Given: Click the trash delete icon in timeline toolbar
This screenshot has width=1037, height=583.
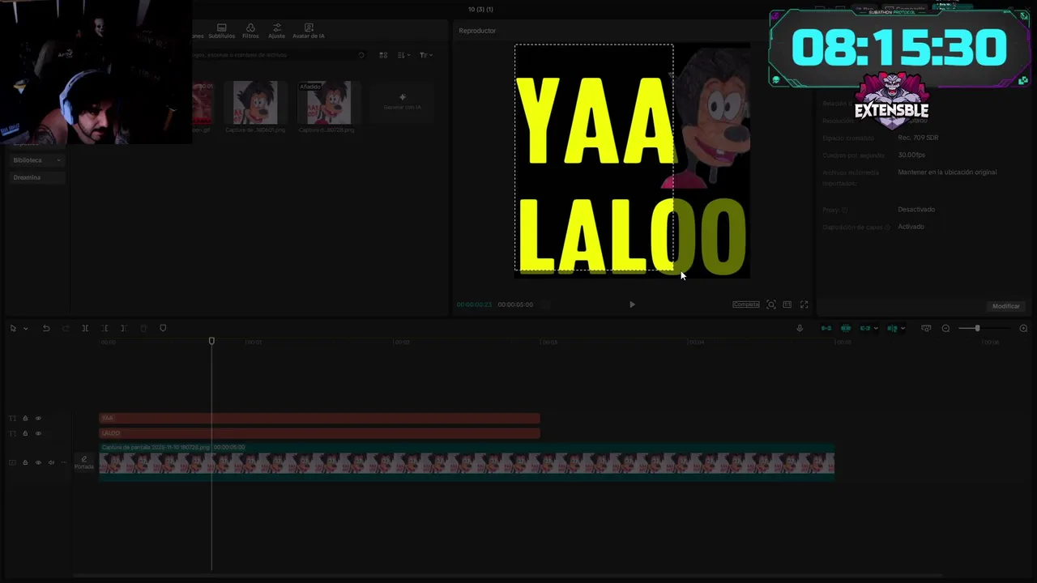Looking at the screenshot, I should (143, 328).
